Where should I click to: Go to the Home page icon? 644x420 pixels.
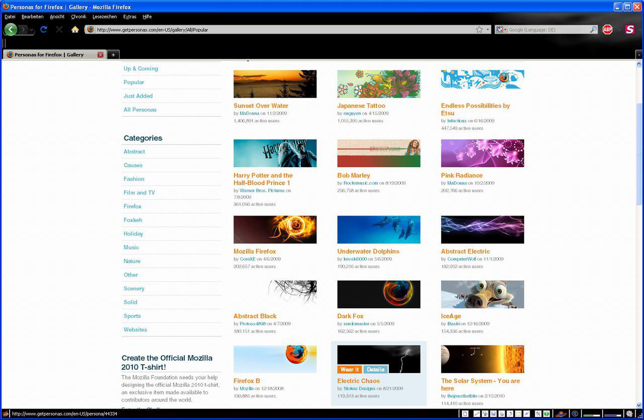tap(75, 30)
